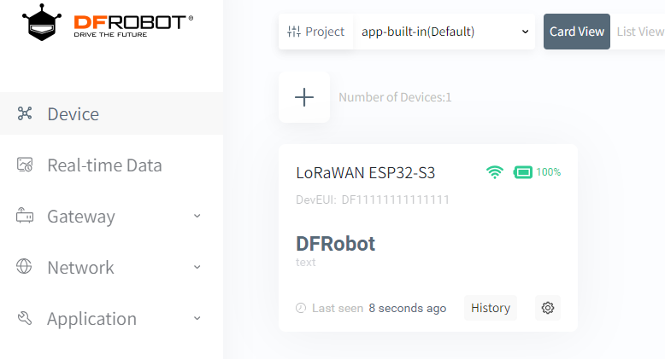The width and height of the screenshot is (665, 359).
Task: Expand the Application menu chevron
Action: pos(197,318)
